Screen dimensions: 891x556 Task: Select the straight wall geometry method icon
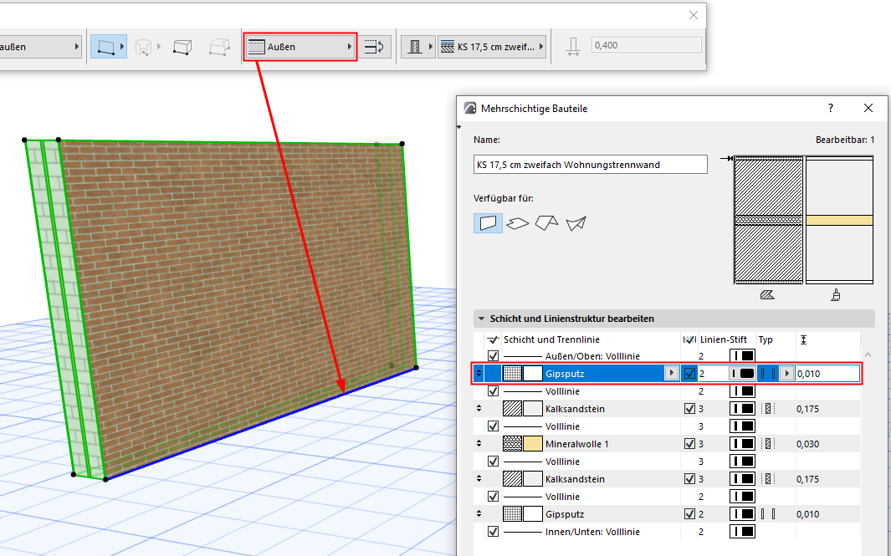(x=105, y=47)
